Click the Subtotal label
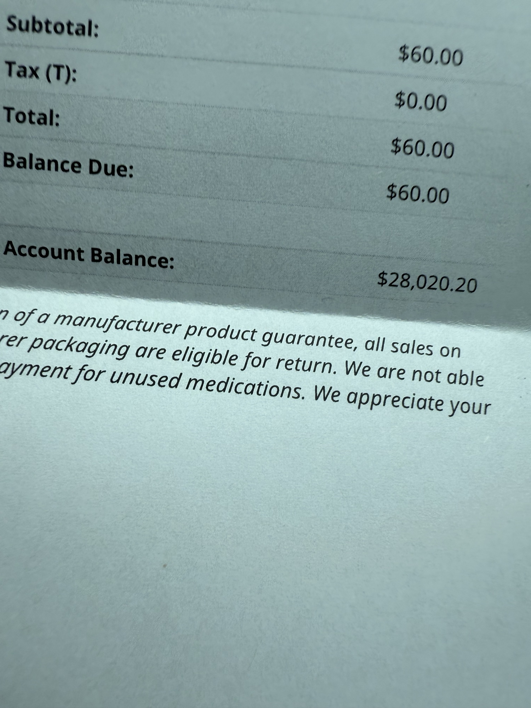 click(52, 27)
